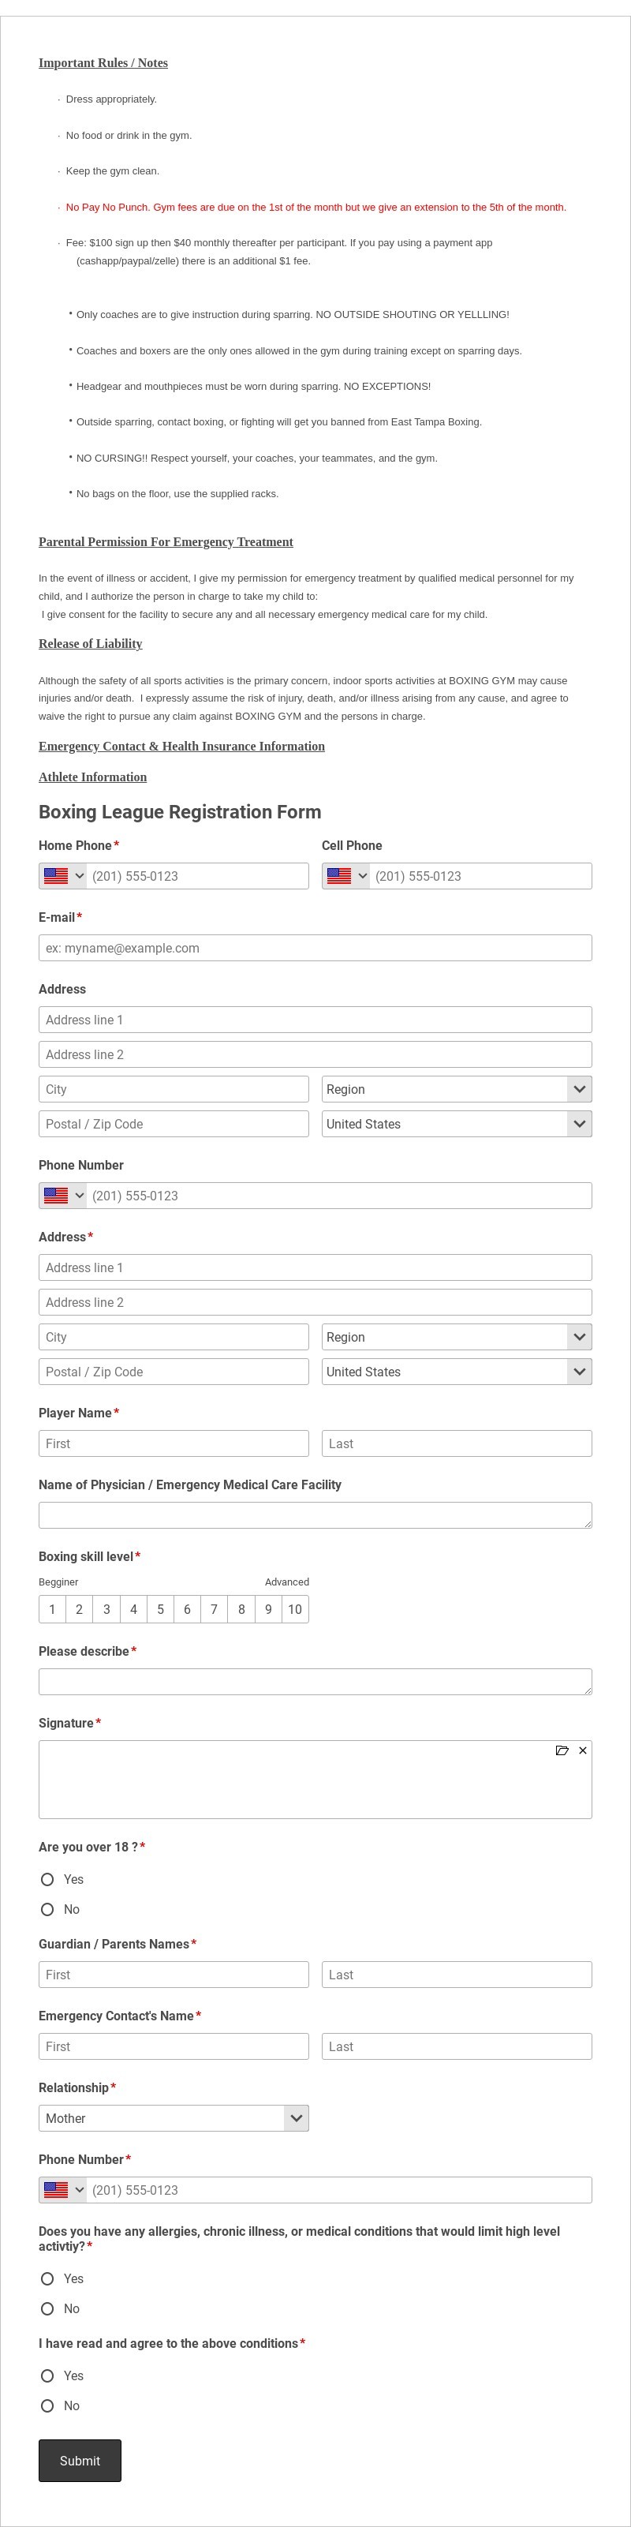Select boxing skill level 7
631x2527 pixels.
pos(215,1609)
